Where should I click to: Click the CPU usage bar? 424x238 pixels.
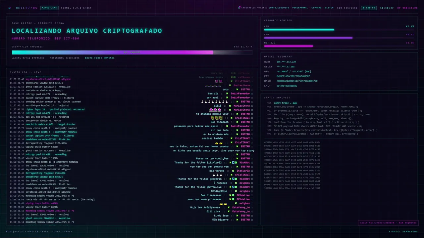coord(339,30)
